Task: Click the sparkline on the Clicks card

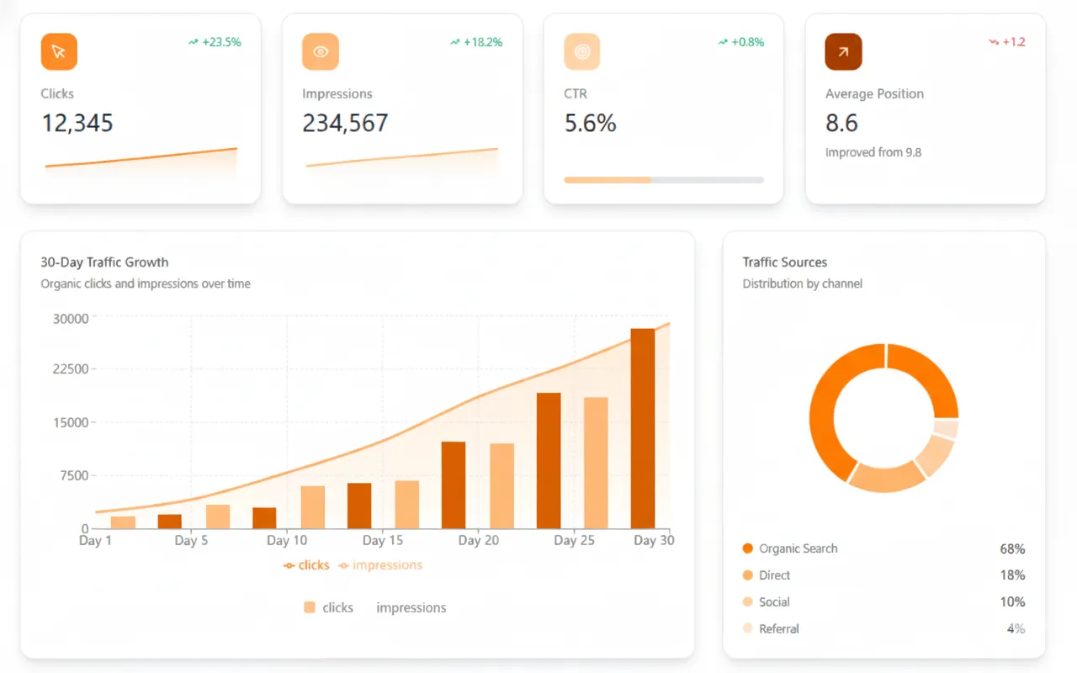Action: [141, 159]
